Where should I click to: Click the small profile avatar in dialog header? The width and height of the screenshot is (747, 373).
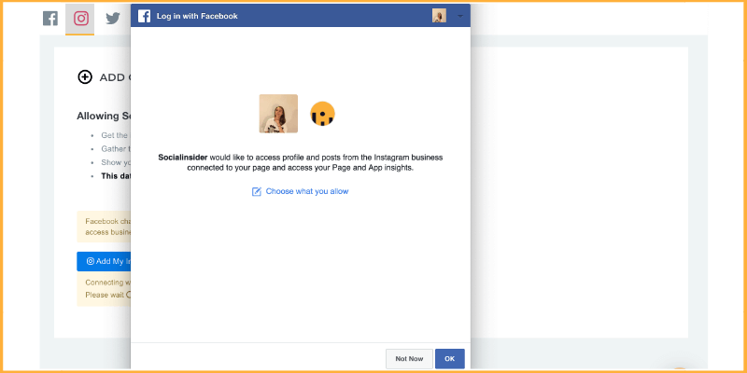439,16
